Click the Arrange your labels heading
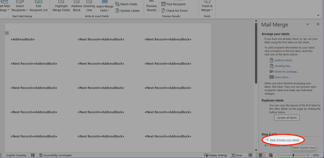Viewport: 324px width, 158px height. click(x=275, y=34)
